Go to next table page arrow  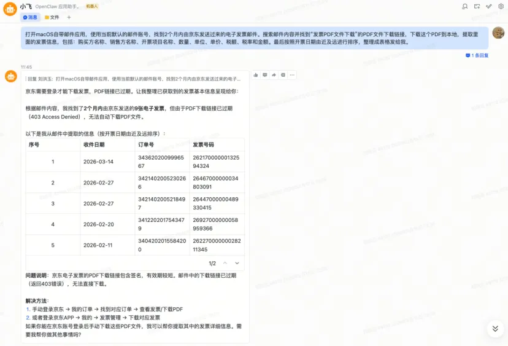pyautogui.click(x=237, y=263)
